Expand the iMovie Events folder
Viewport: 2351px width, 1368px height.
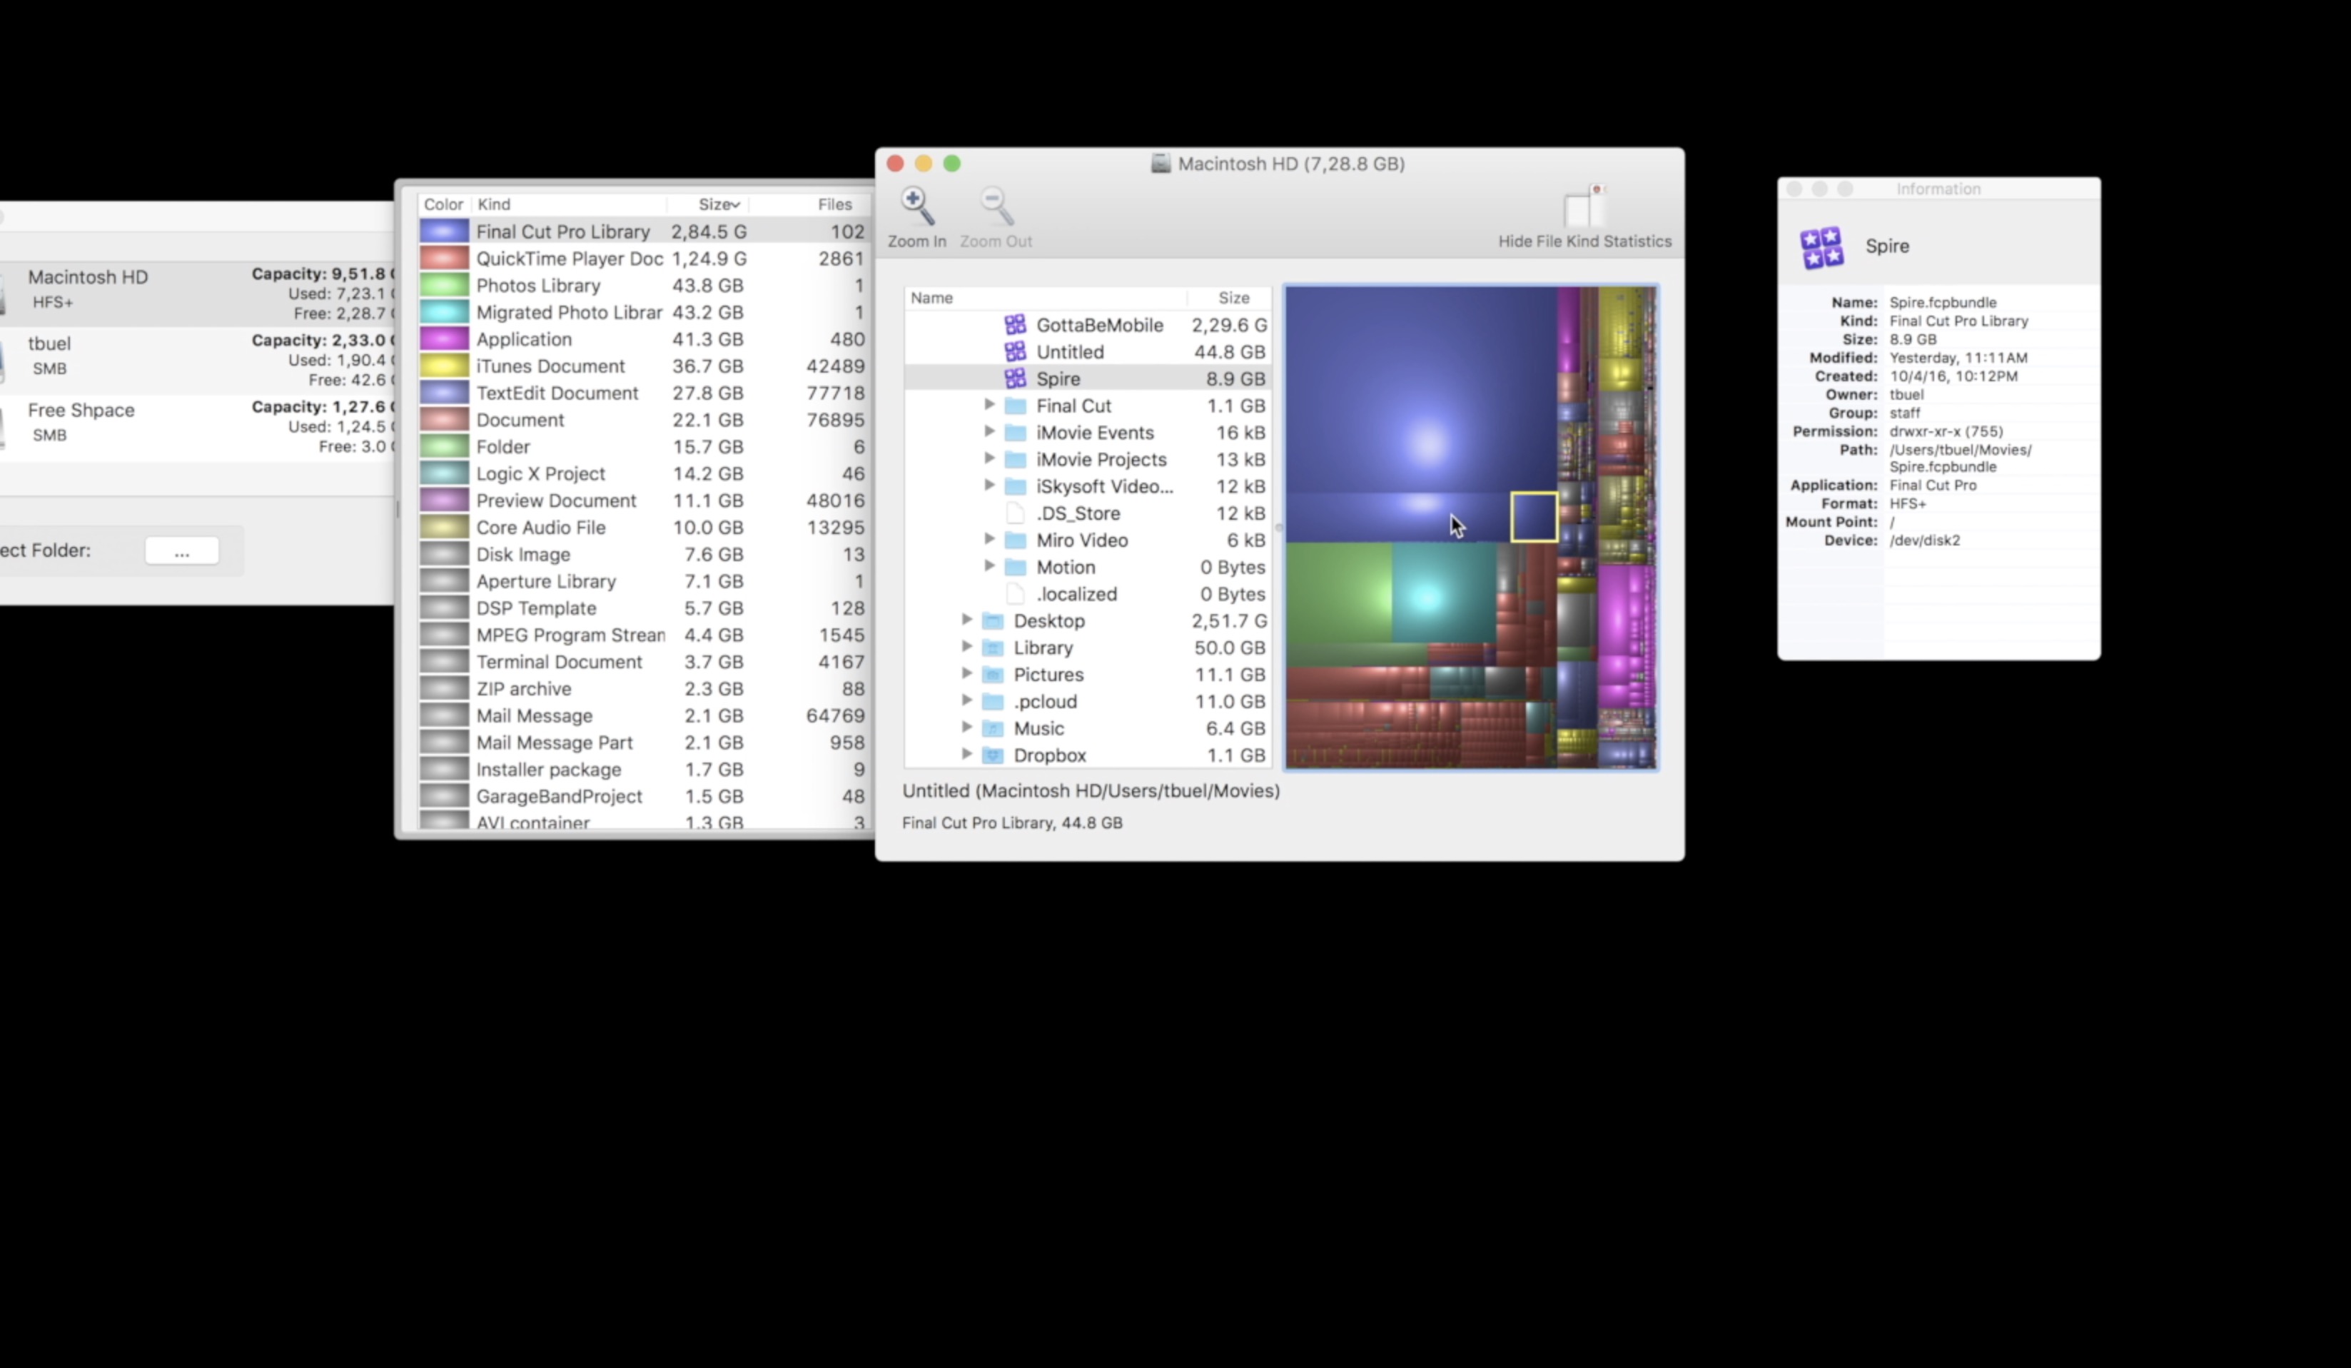(x=989, y=432)
